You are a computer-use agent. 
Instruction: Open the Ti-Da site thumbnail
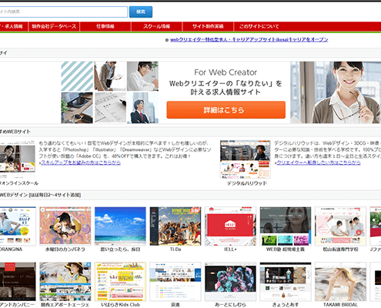[175, 226]
